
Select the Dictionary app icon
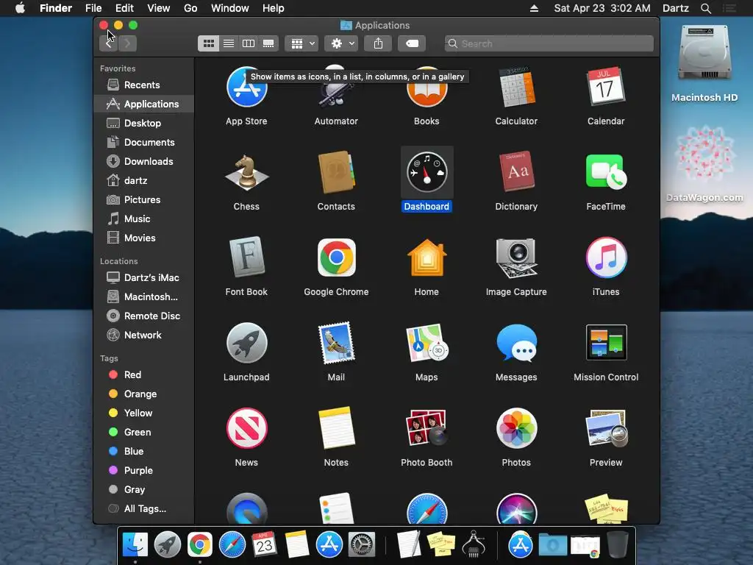pos(516,172)
